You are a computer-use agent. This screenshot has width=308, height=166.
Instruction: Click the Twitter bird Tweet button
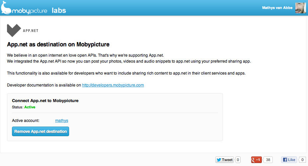click(224, 160)
